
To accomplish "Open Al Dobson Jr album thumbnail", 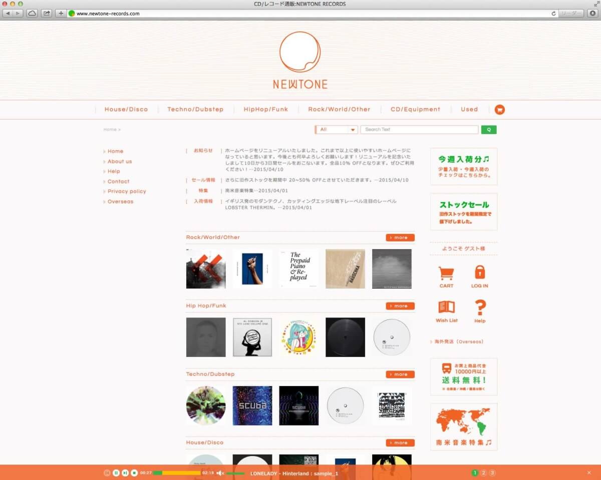I will click(x=252, y=337).
